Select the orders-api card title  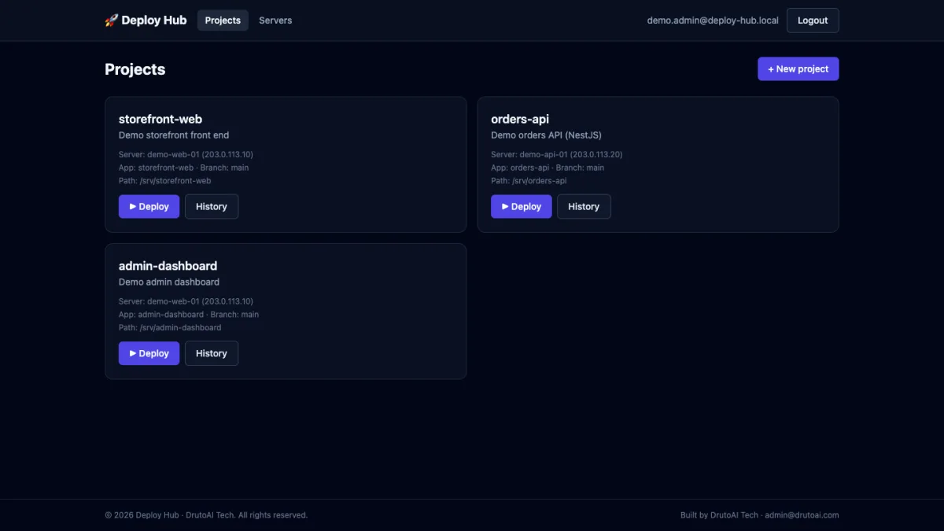click(520, 119)
